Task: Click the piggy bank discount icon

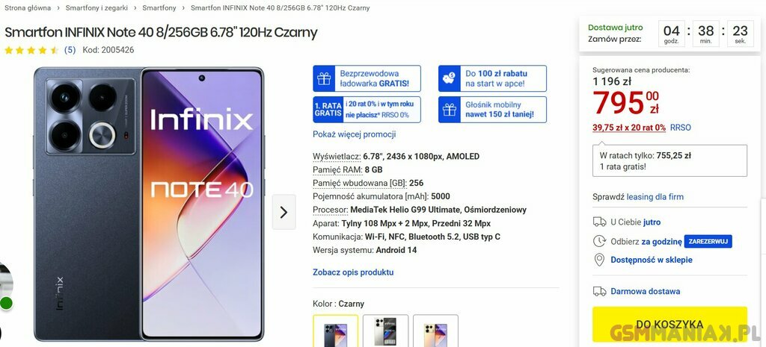Action: pos(450,78)
